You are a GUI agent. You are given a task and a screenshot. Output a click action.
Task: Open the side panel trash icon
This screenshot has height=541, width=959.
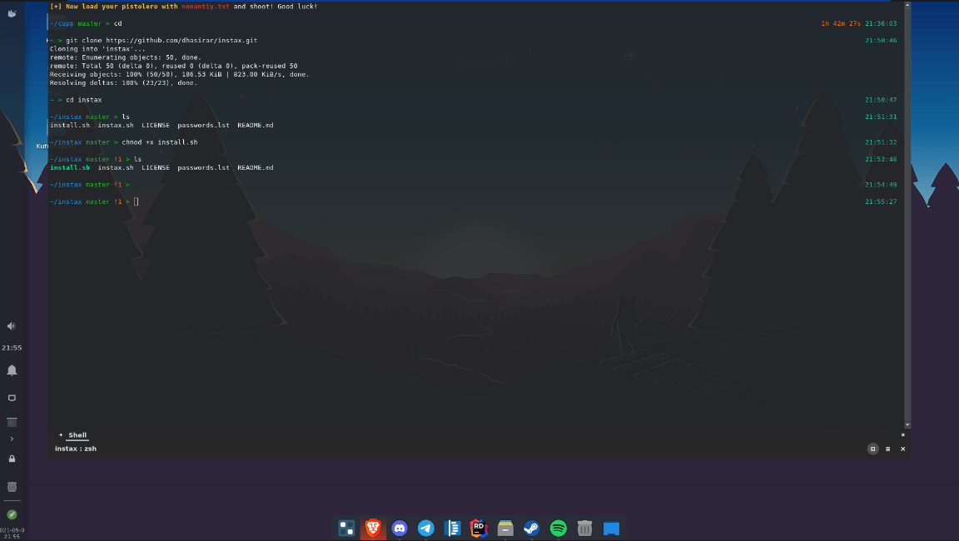tap(12, 487)
